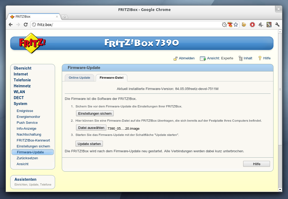Image resolution: width=288 pixels, height=199 pixels.
Task: Expand the Telefonie menu section
Action: (22, 80)
